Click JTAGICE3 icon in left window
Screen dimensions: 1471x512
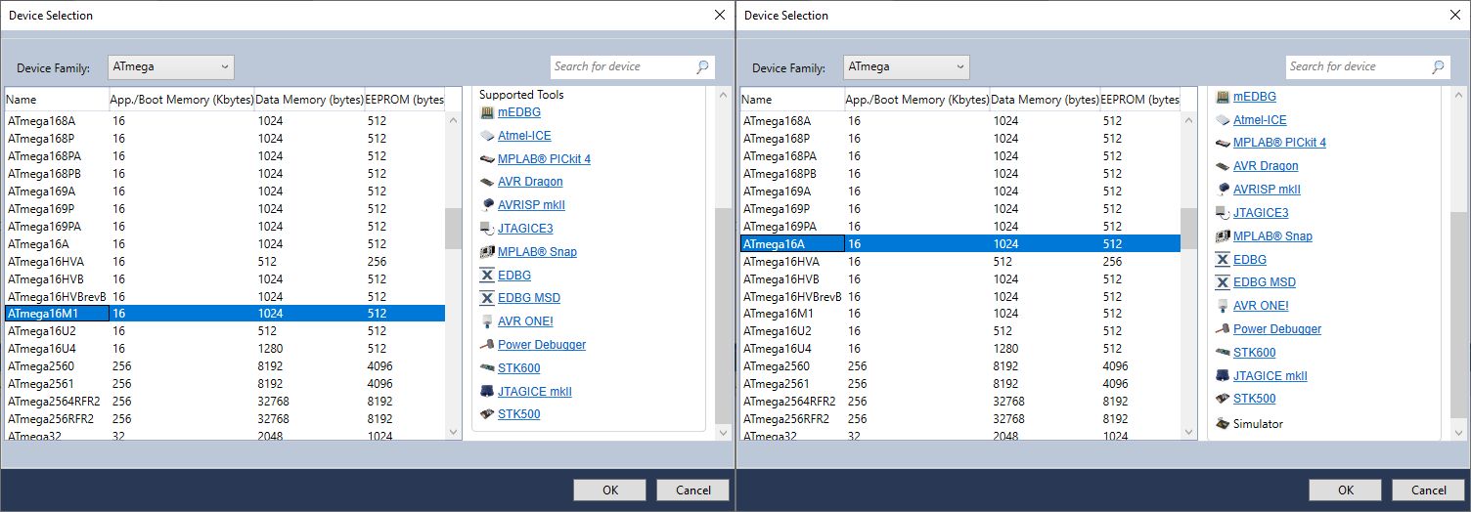[487, 229]
